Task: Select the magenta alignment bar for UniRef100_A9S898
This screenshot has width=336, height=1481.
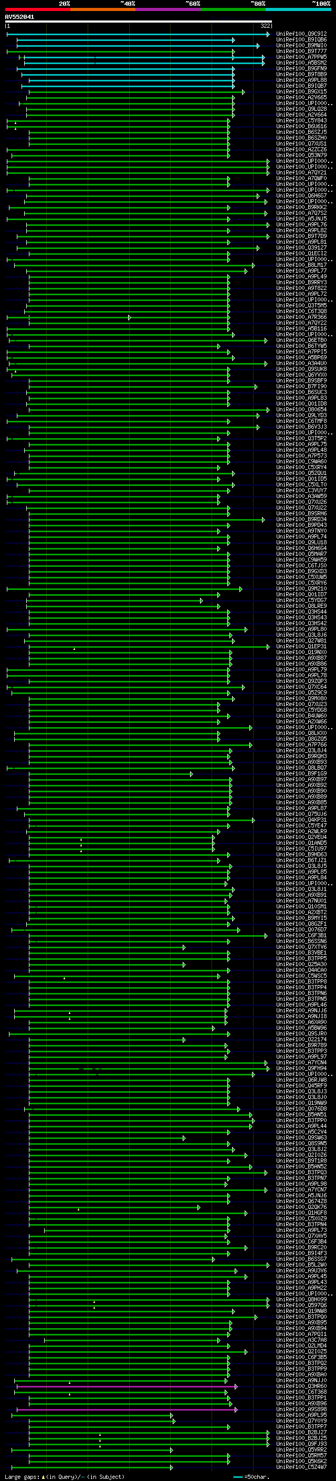Action: point(127,1410)
